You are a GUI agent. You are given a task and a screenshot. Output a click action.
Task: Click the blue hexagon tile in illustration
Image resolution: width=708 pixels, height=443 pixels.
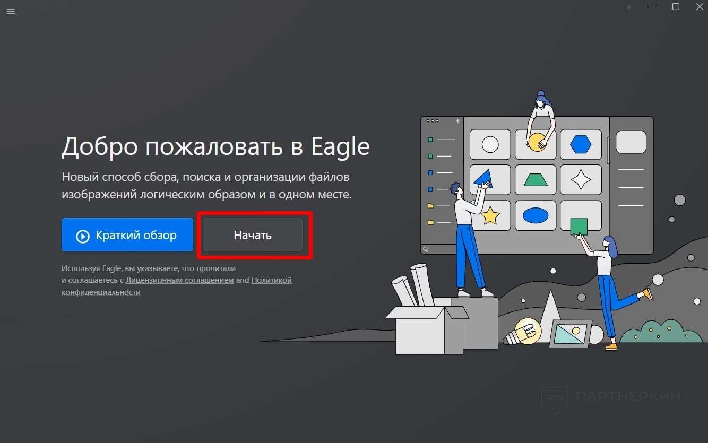coord(581,144)
